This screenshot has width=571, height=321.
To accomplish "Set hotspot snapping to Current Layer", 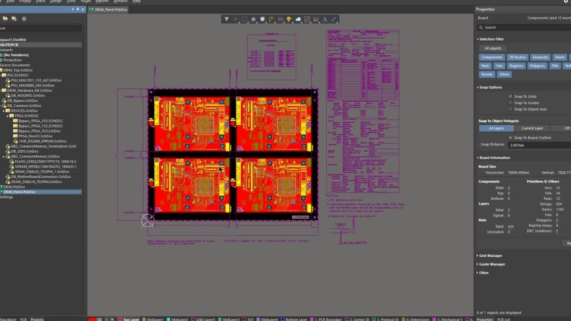I will click(532, 128).
